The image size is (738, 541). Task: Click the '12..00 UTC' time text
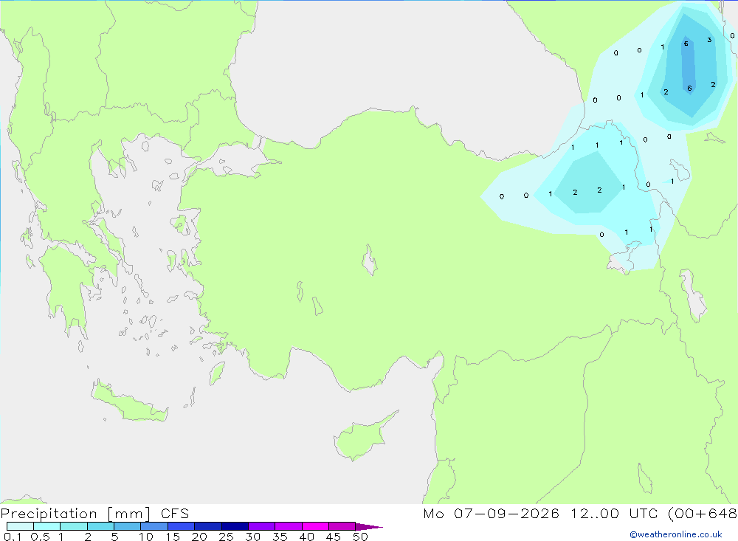coord(614,513)
